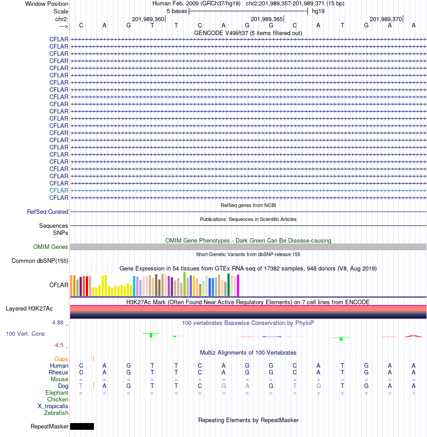Click "100 vertebrates Basewise Conservation by PhyloP" title
This screenshot has width=427, height=437.
point(248,323)
